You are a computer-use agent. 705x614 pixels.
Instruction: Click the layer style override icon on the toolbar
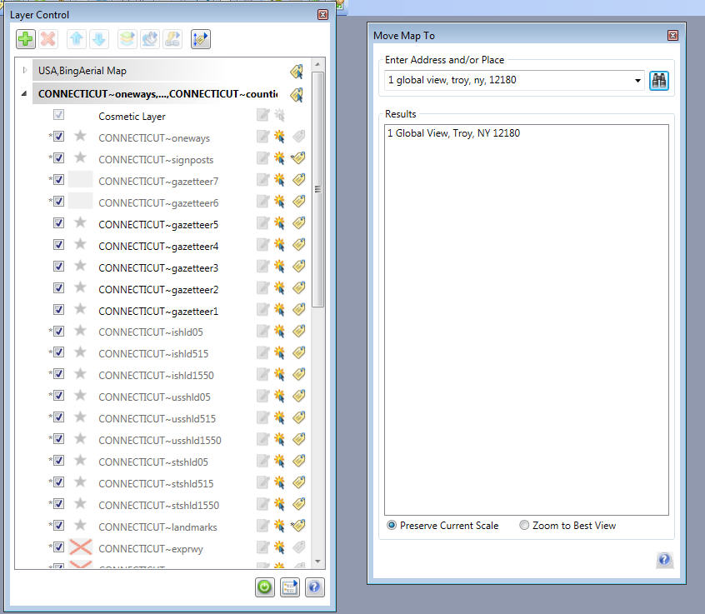(127, 38)
